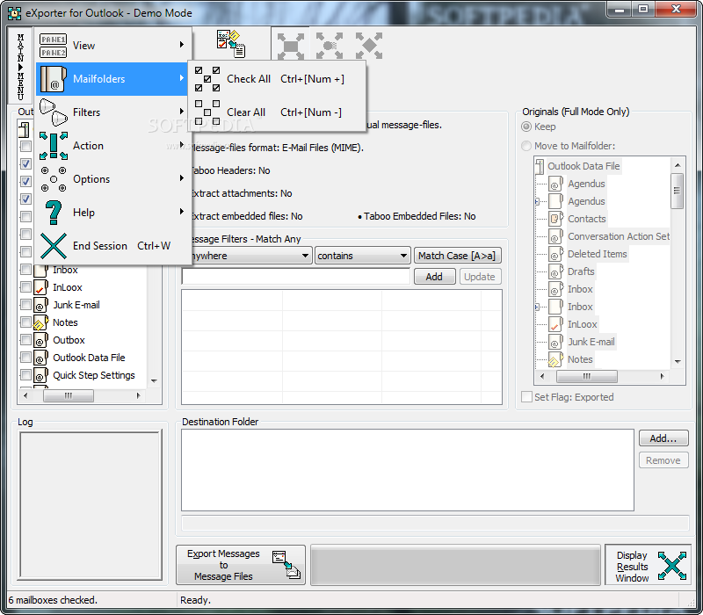703x615 pixels.
Task: Click the Match Case [A>a] button
Action: coord(457,256)
